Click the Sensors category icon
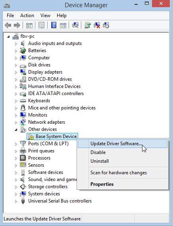The image size is (173, 226). click(x=23, y=165)
